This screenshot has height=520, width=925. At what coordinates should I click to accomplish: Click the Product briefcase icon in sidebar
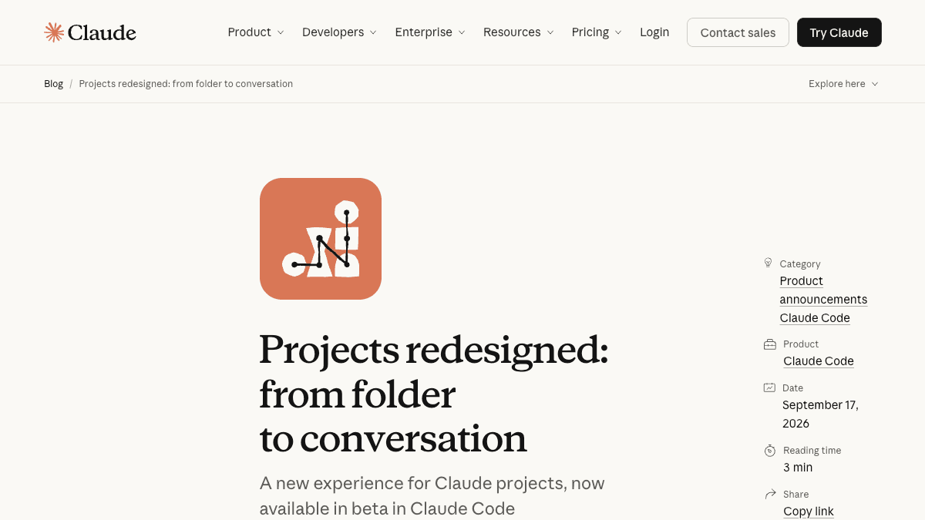[x=769, y=344]
